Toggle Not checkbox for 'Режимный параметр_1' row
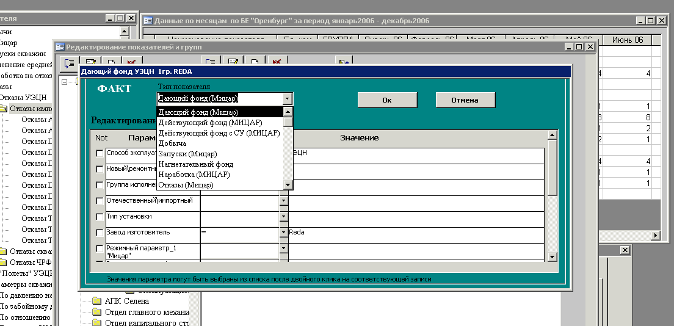Screen dimensions: 674x326 (x=100, y=248)
